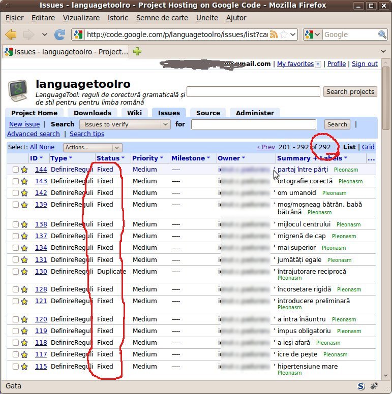Click the site favicon in the address bar
Image resolution: width=392 pixels, height=394 pixels.
[78, 35]
